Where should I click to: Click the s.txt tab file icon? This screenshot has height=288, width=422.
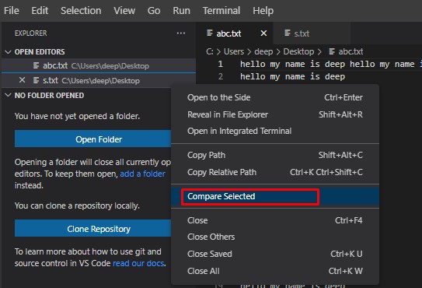pyautogui.click(x=288, y=33)
